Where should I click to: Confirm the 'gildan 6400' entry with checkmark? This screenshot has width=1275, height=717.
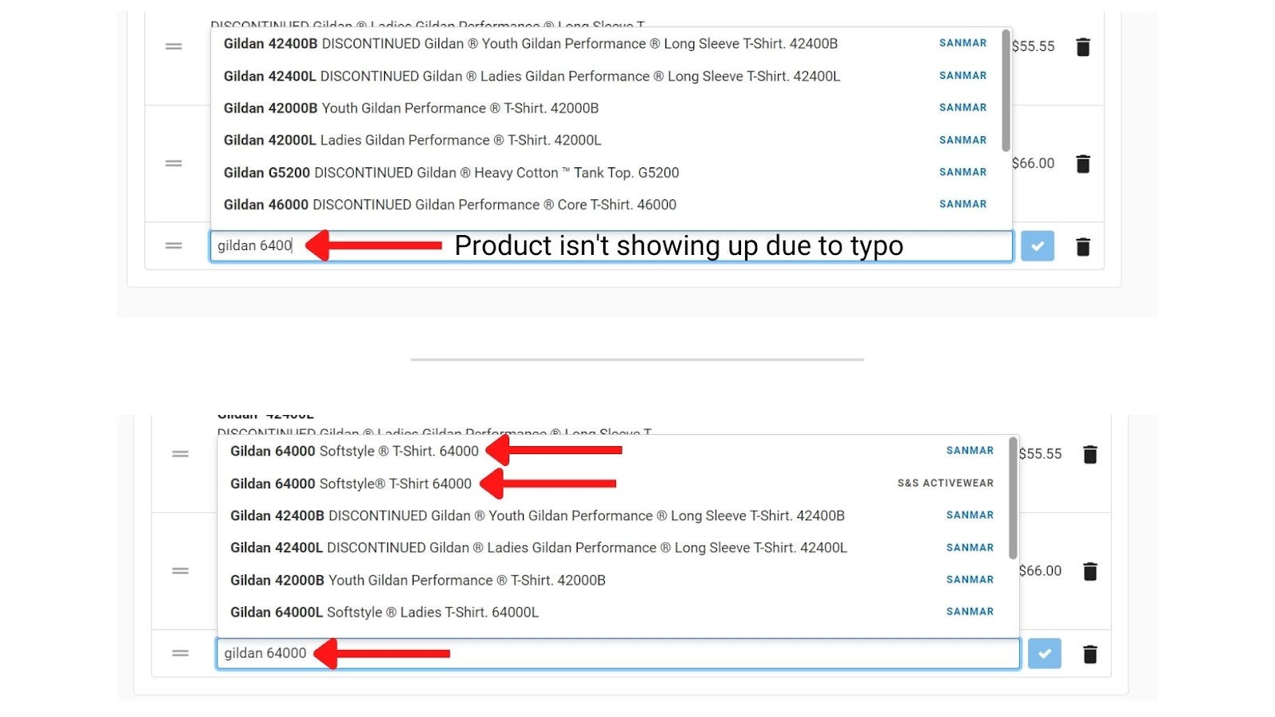(x=1038, y=246)
